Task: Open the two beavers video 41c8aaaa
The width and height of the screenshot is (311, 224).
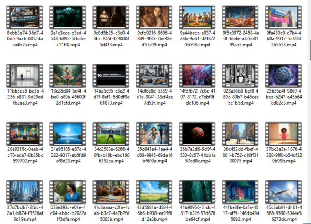Action: (x=111, y=192)
